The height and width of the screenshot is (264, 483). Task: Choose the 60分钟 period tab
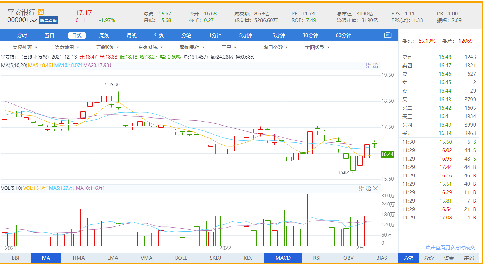pos(343,35)
